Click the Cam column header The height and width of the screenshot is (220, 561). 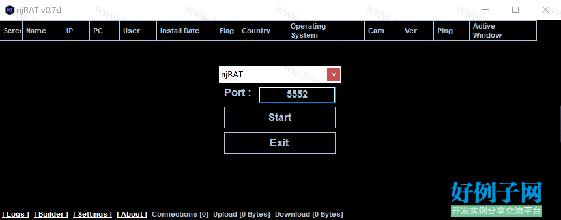383,31
